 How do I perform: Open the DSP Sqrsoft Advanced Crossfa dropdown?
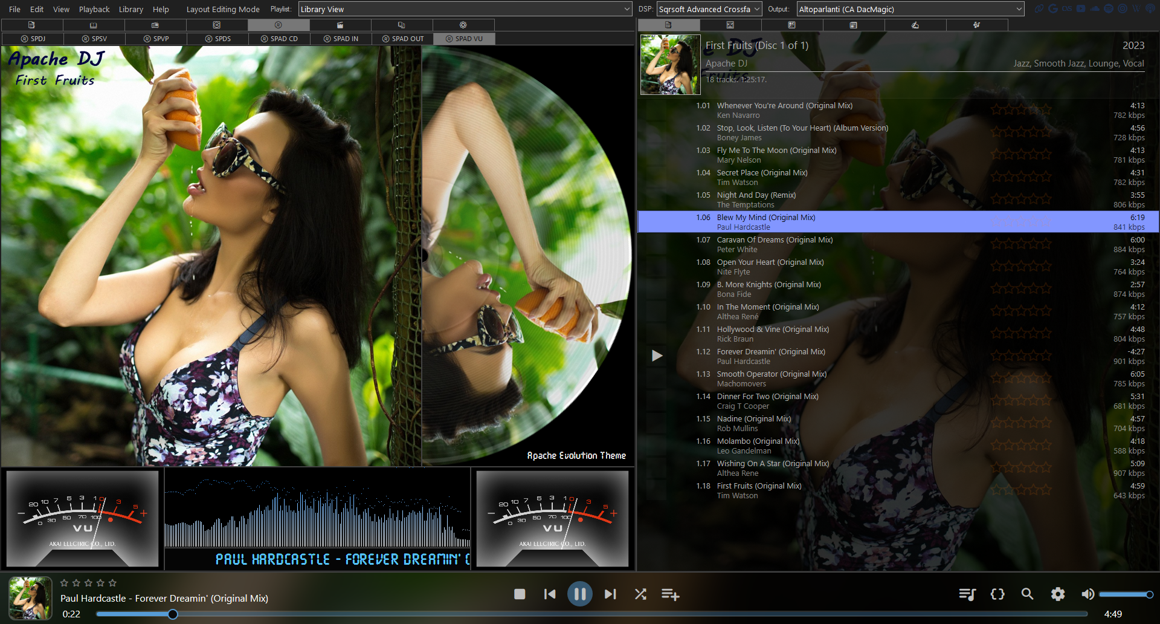point(709,9)
